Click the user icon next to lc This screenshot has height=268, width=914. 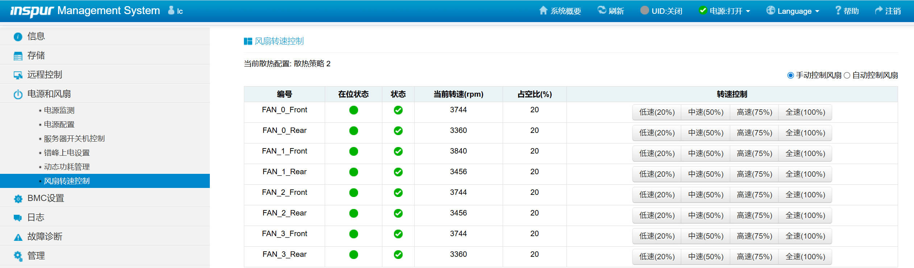point(171,10)
